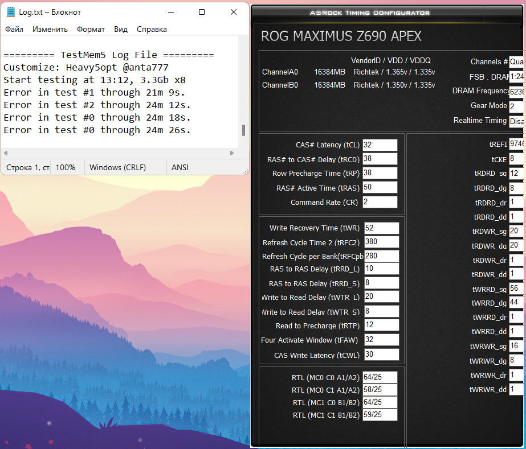Click the tWTR_L value field
Screen dimensions: 526x449
click(x=381, y=296)
